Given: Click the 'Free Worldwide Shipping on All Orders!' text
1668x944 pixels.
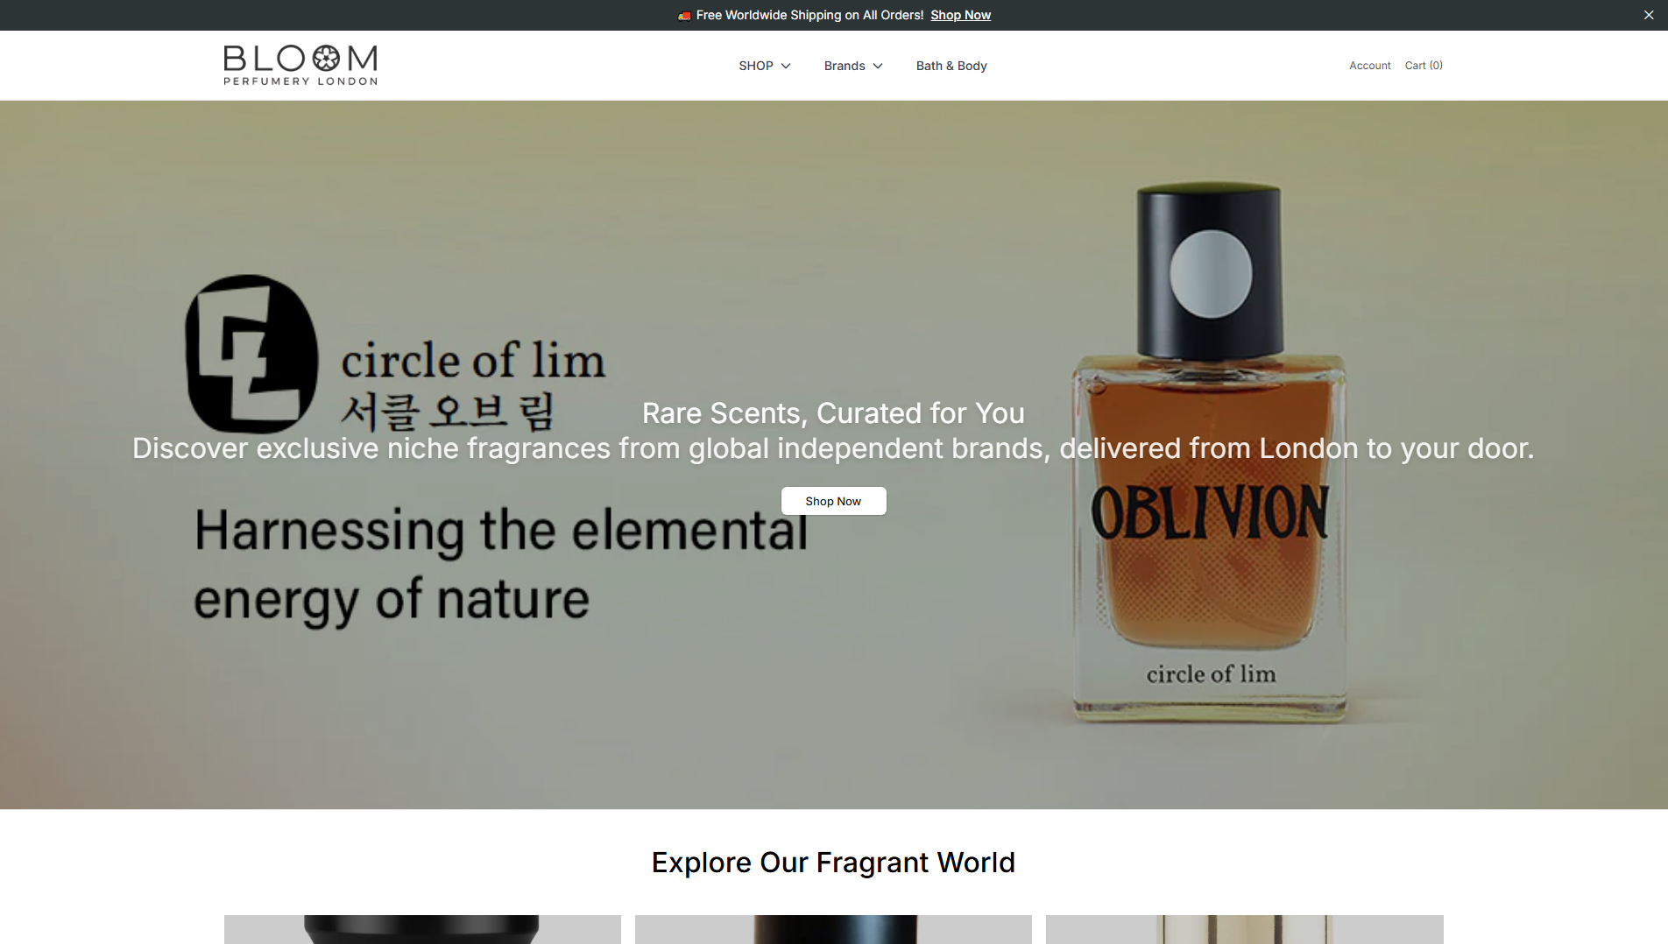Looking at the screenshot, I should (x=809, y=15).
